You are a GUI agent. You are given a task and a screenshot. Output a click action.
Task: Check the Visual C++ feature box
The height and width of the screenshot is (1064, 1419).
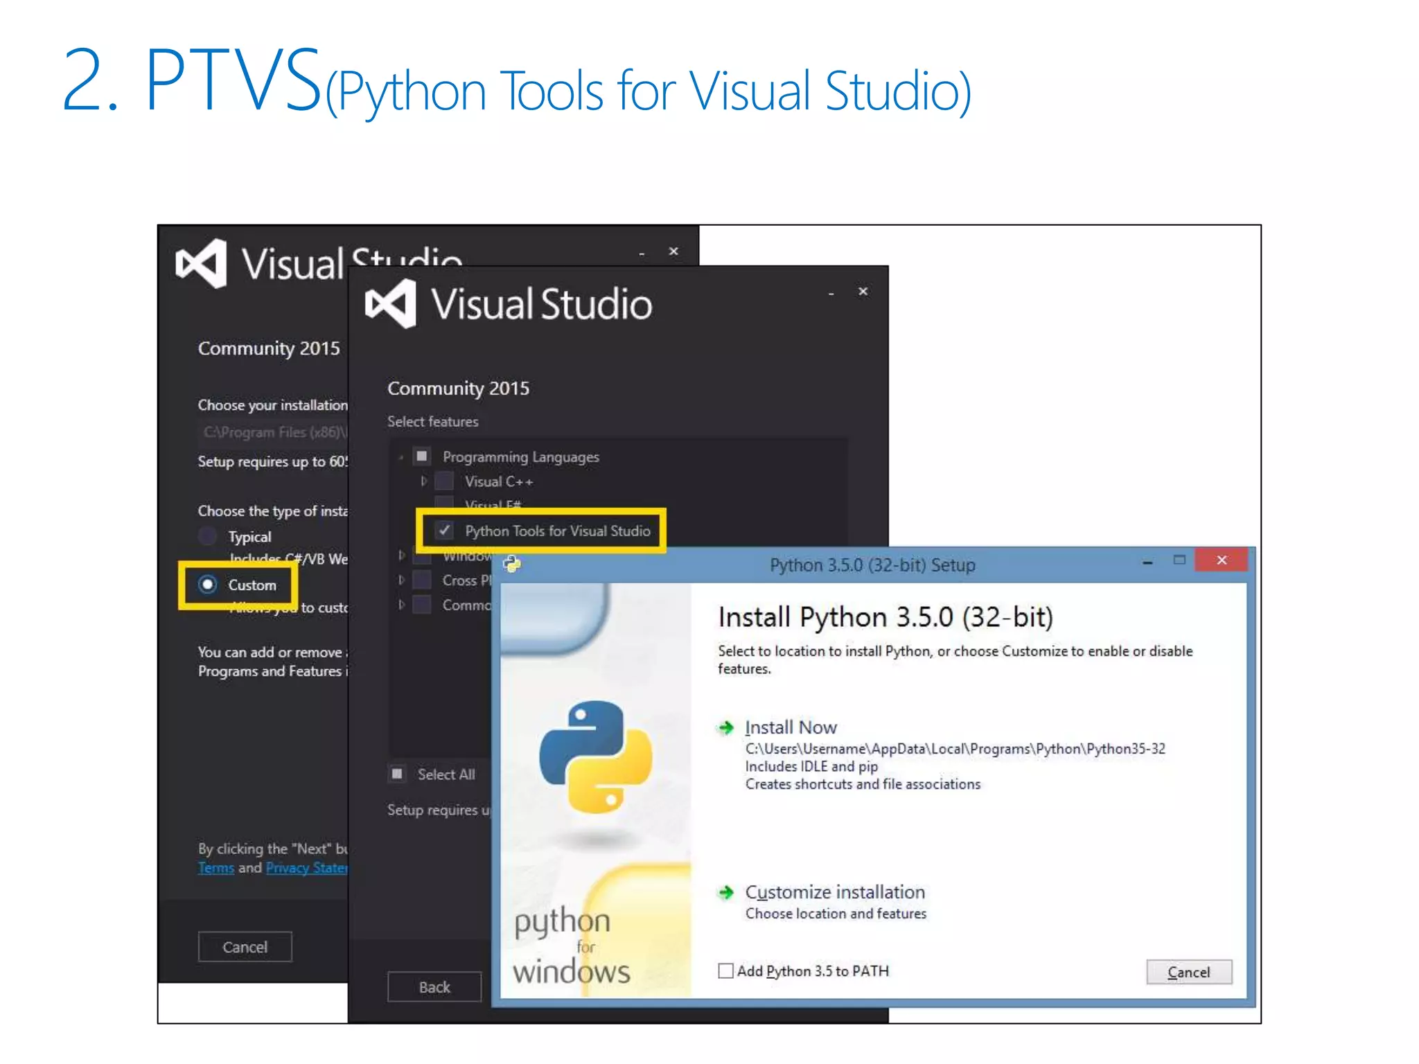(444, 481)
